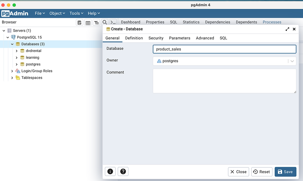303x181 pixels.
Task: Expand the postgres database node
Action: pyautogui.click(x=17, y=64)
